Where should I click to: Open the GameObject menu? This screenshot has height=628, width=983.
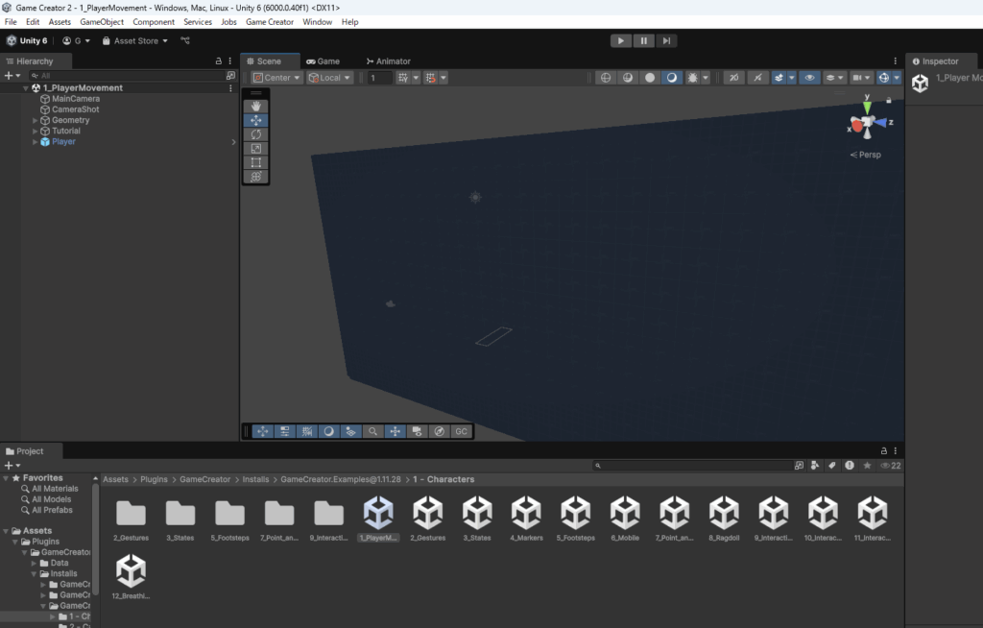102,22
